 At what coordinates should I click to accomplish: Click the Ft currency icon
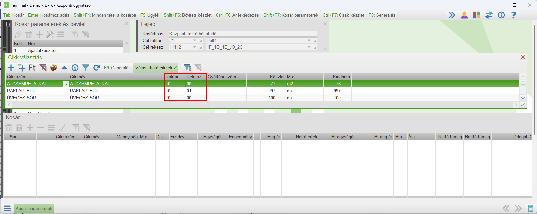click(x=32, y=68)
